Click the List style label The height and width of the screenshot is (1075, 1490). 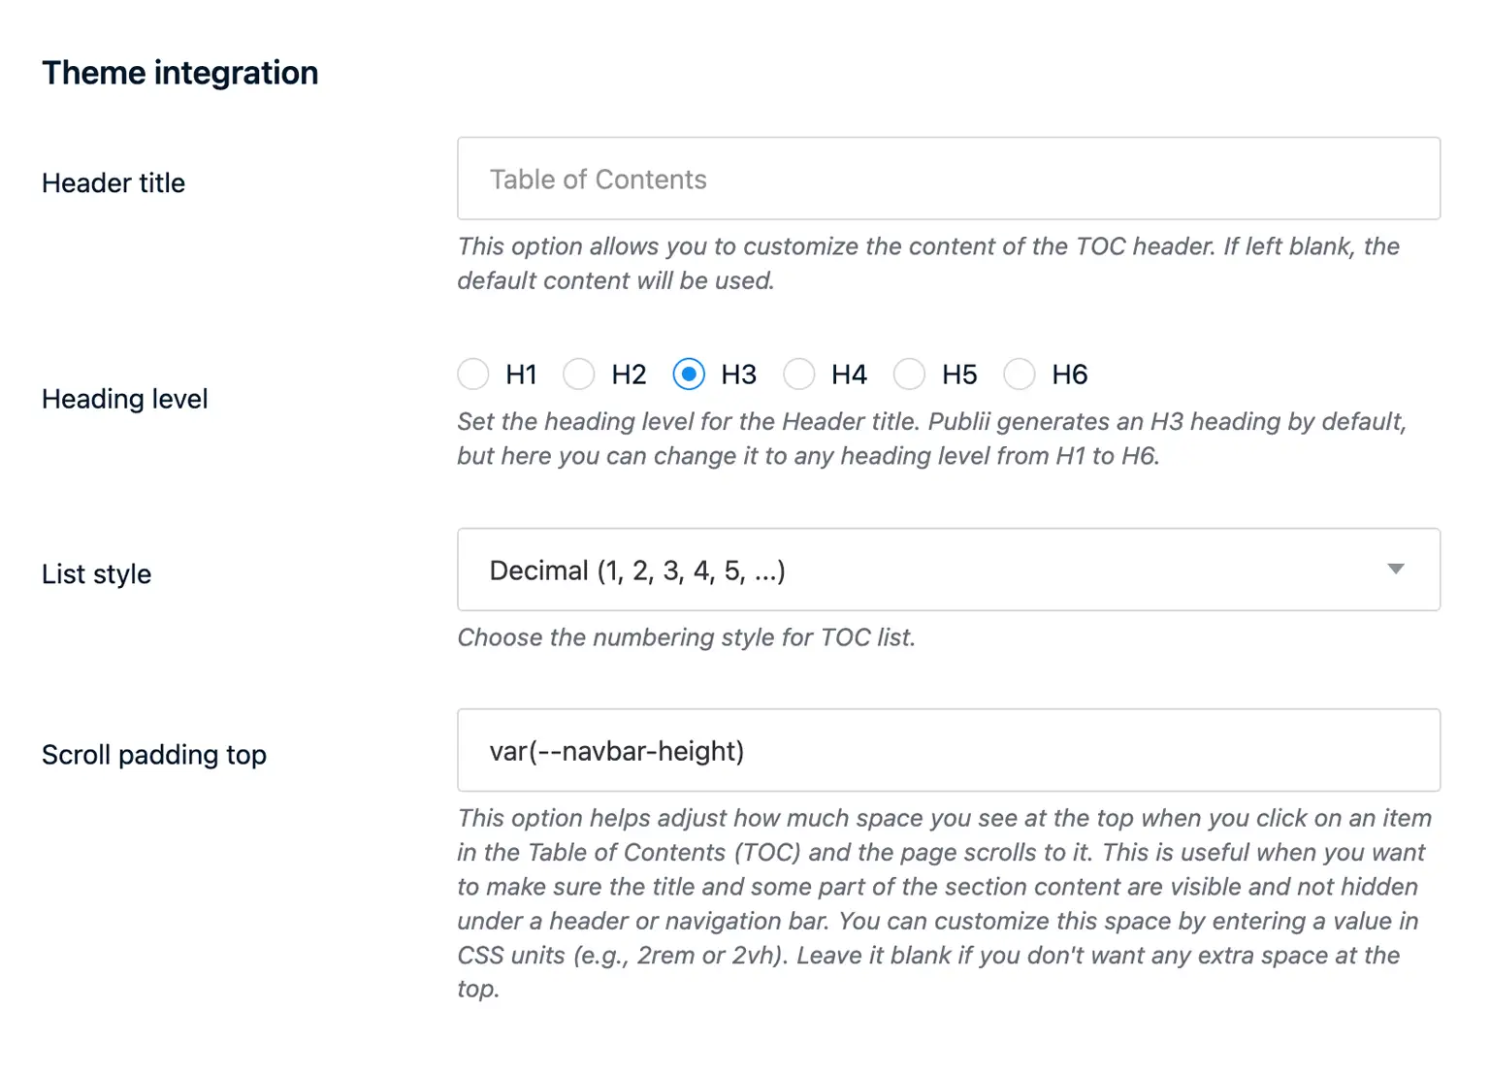96,573
